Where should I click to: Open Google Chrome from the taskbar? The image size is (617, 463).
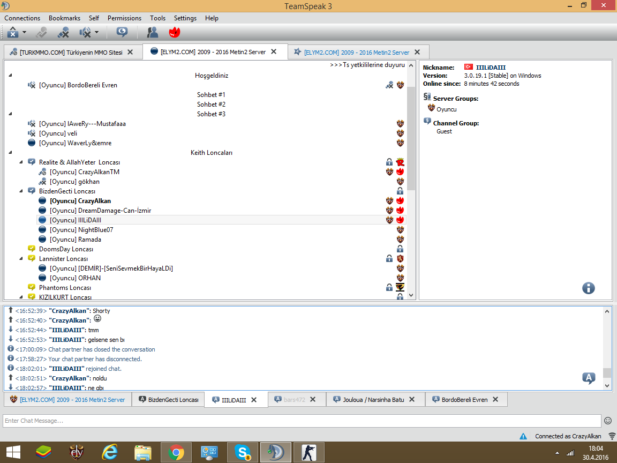[x=176, y=452]
